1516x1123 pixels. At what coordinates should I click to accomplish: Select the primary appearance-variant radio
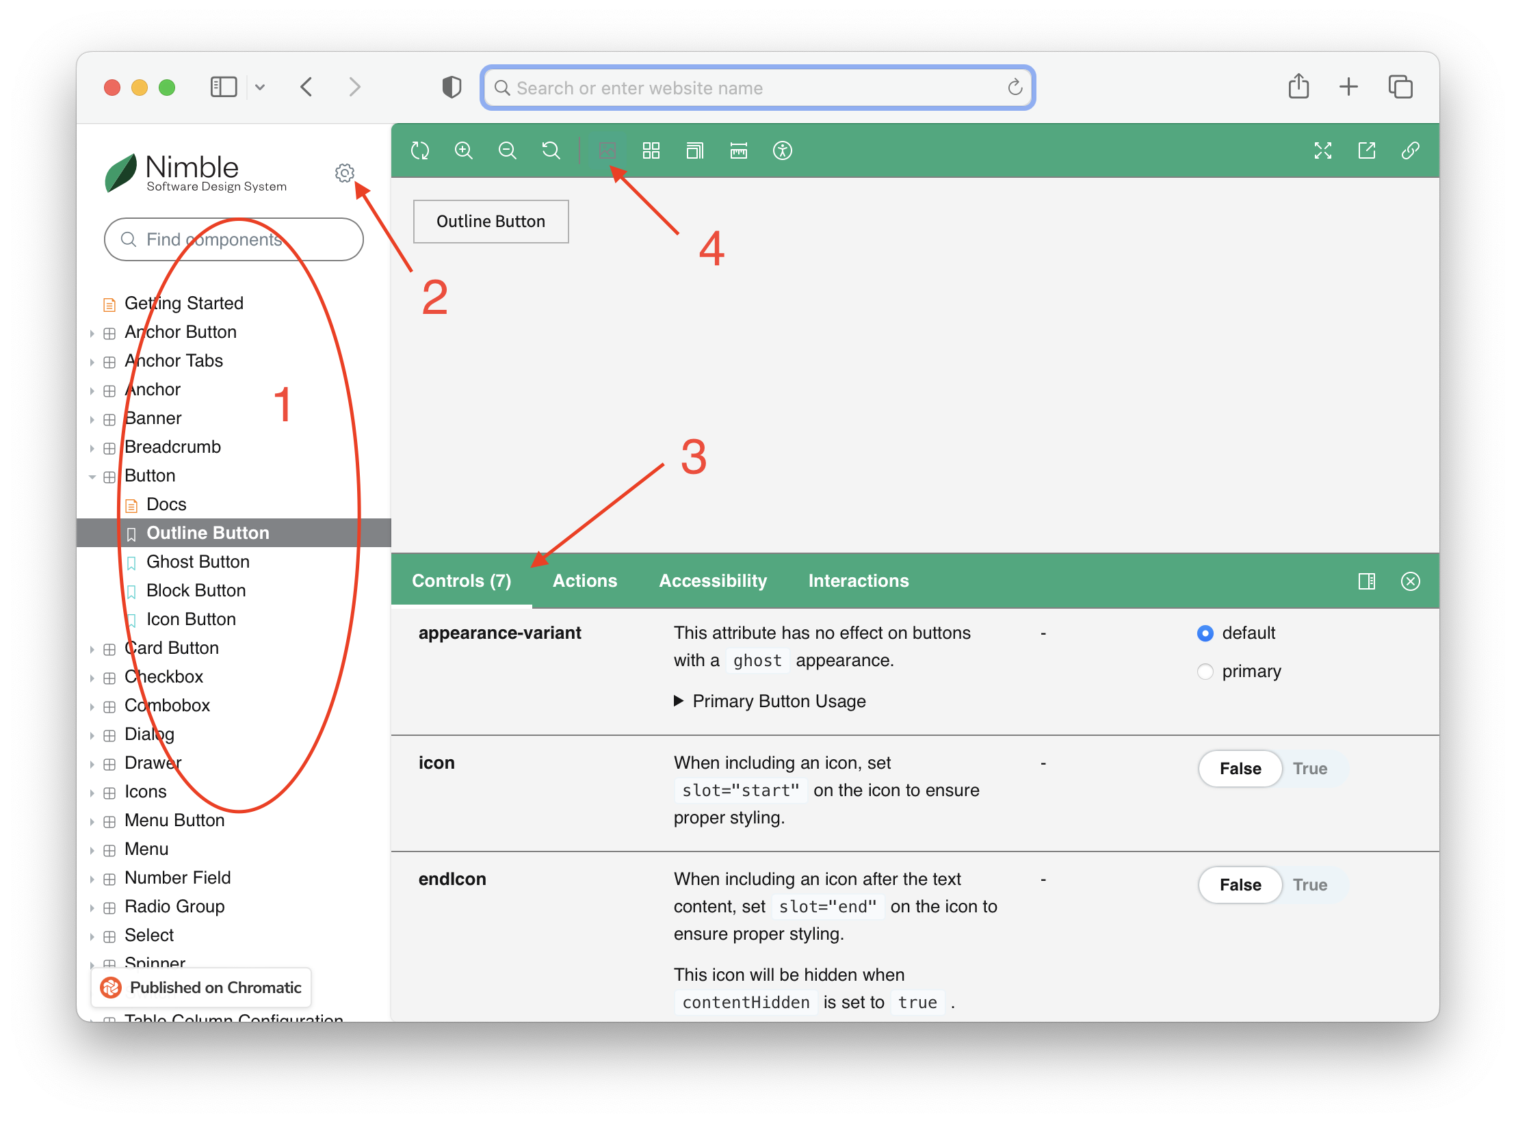click(x=1205, y=672)
